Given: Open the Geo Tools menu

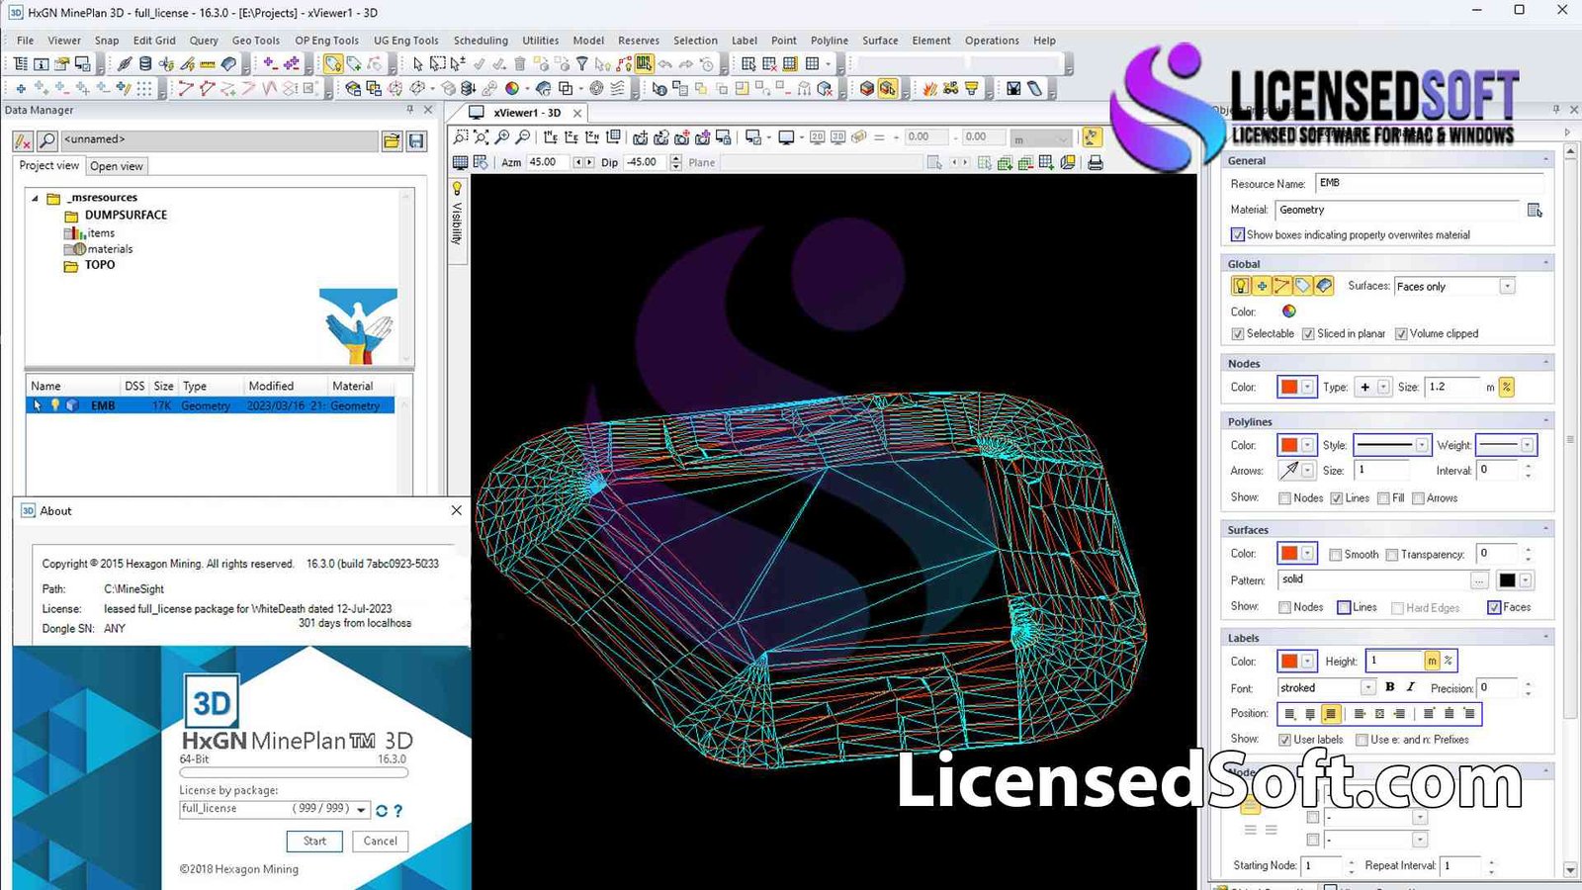Looking at the screenshot, I should coord(255,41).
